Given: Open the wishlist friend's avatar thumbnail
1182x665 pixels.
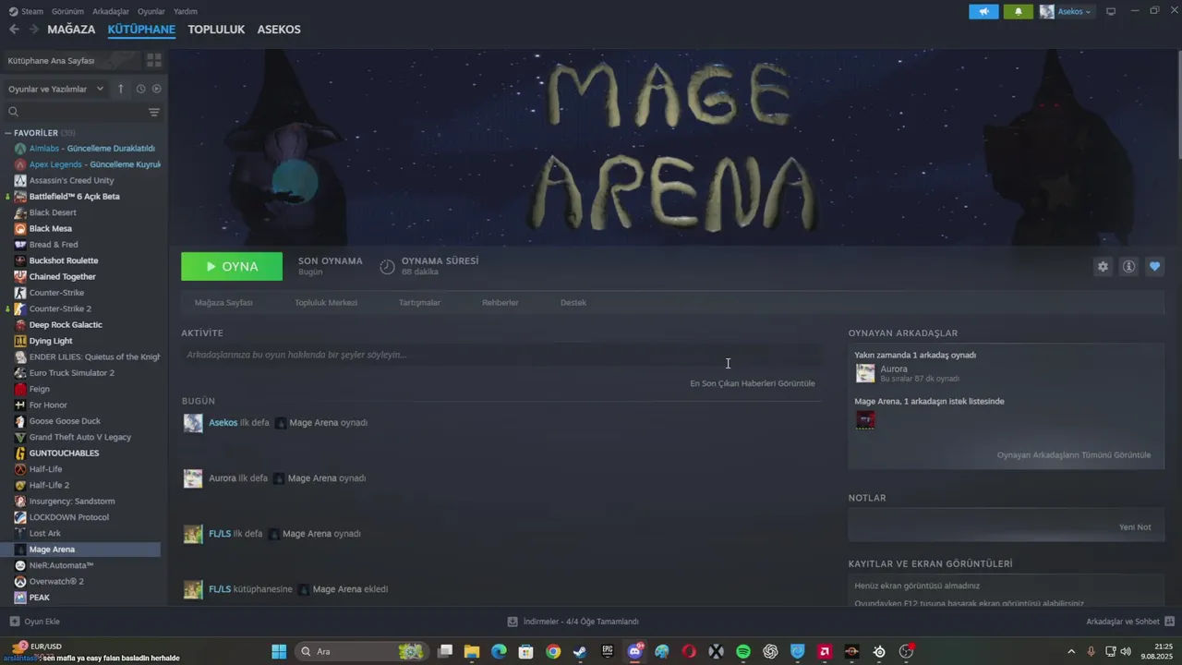Looking at the screenshot, I should click(865, 420).
